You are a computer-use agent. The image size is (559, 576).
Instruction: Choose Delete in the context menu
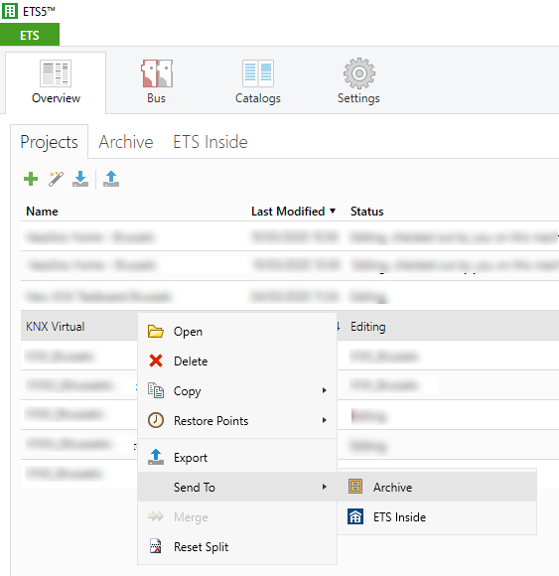(x=237, y=361)
